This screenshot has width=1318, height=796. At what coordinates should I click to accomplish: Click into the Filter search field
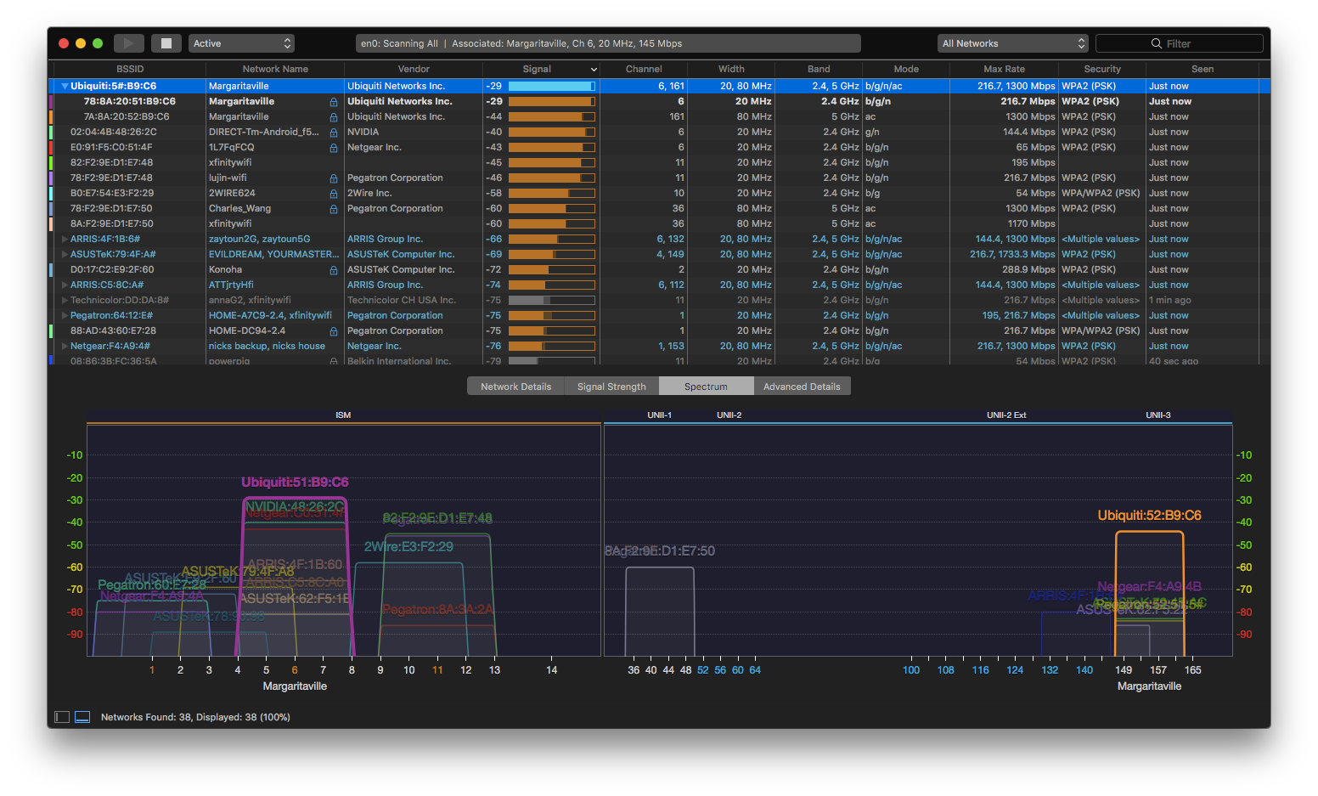(x=1206, y=43)
